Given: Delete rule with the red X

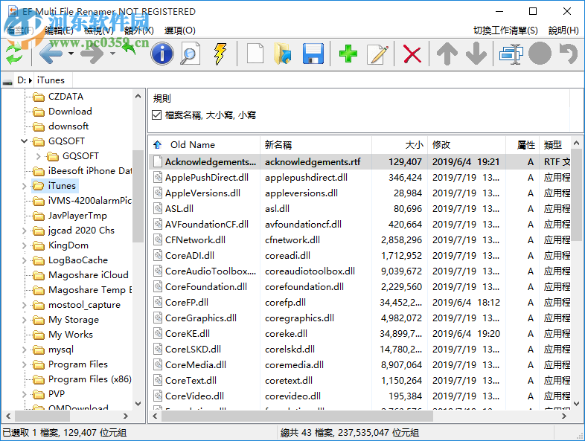Looking at the screenshot, I should (x=412, y=54).
